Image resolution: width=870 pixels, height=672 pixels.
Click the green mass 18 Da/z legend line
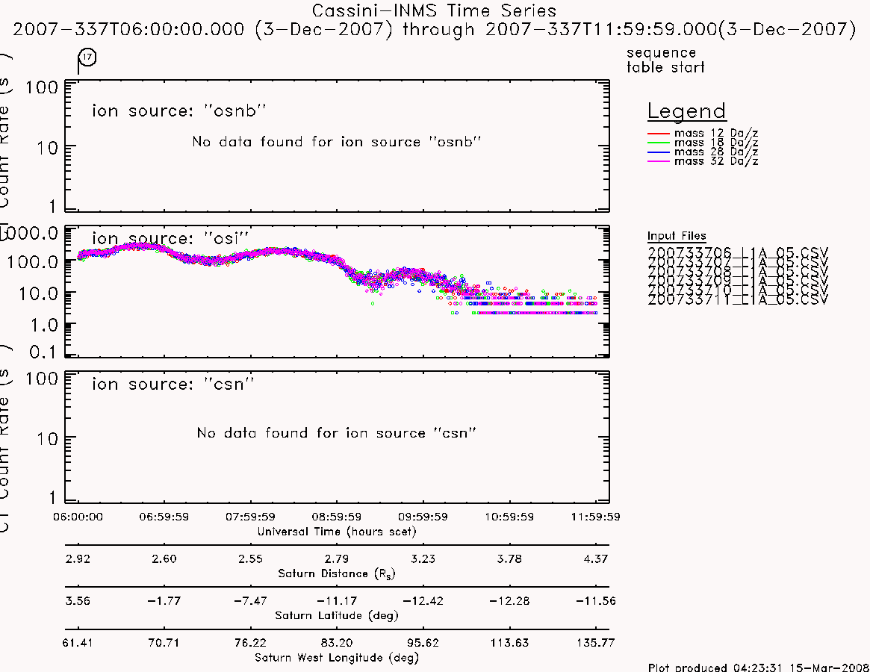[659, 143]
